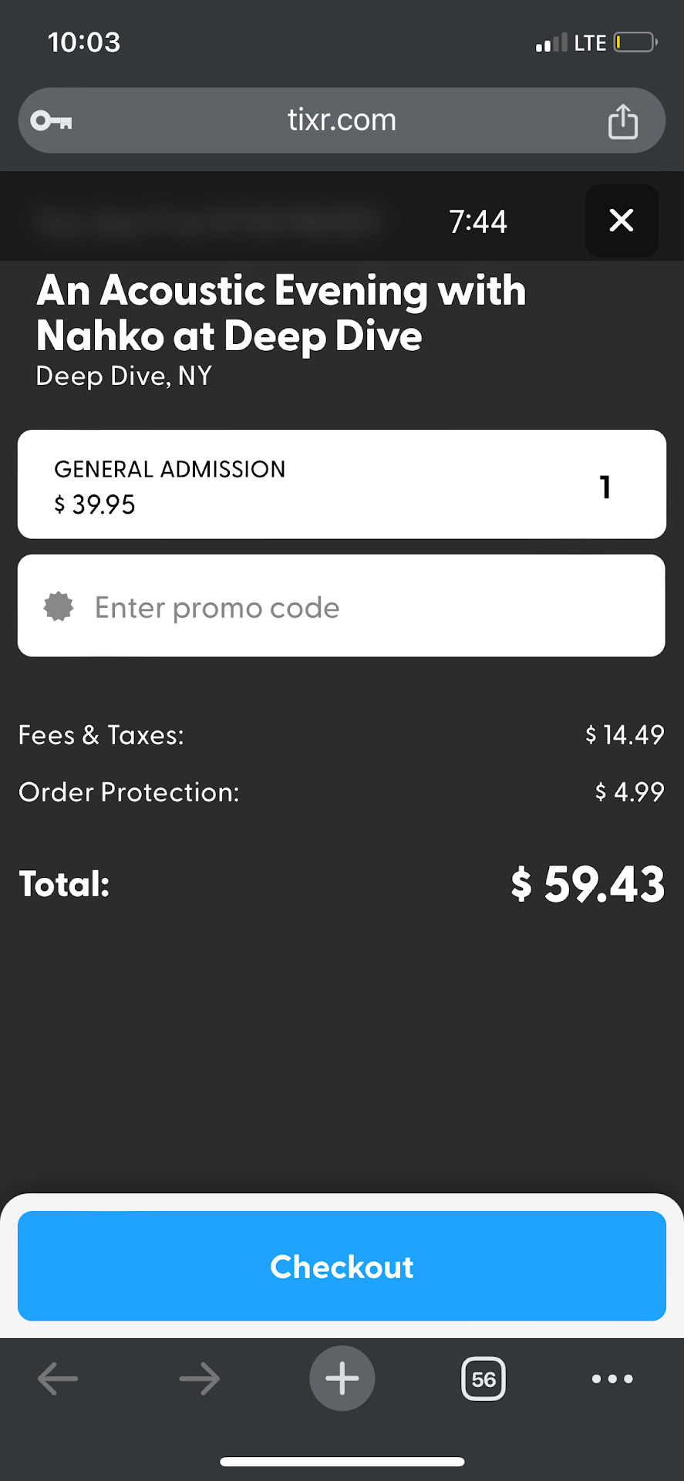Open the share sheet icon

tap(622, 121)
